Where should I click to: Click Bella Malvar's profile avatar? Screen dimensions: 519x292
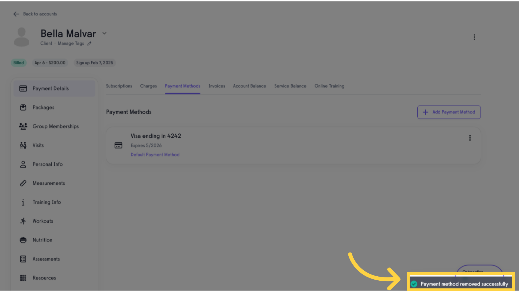pos(22,37)
